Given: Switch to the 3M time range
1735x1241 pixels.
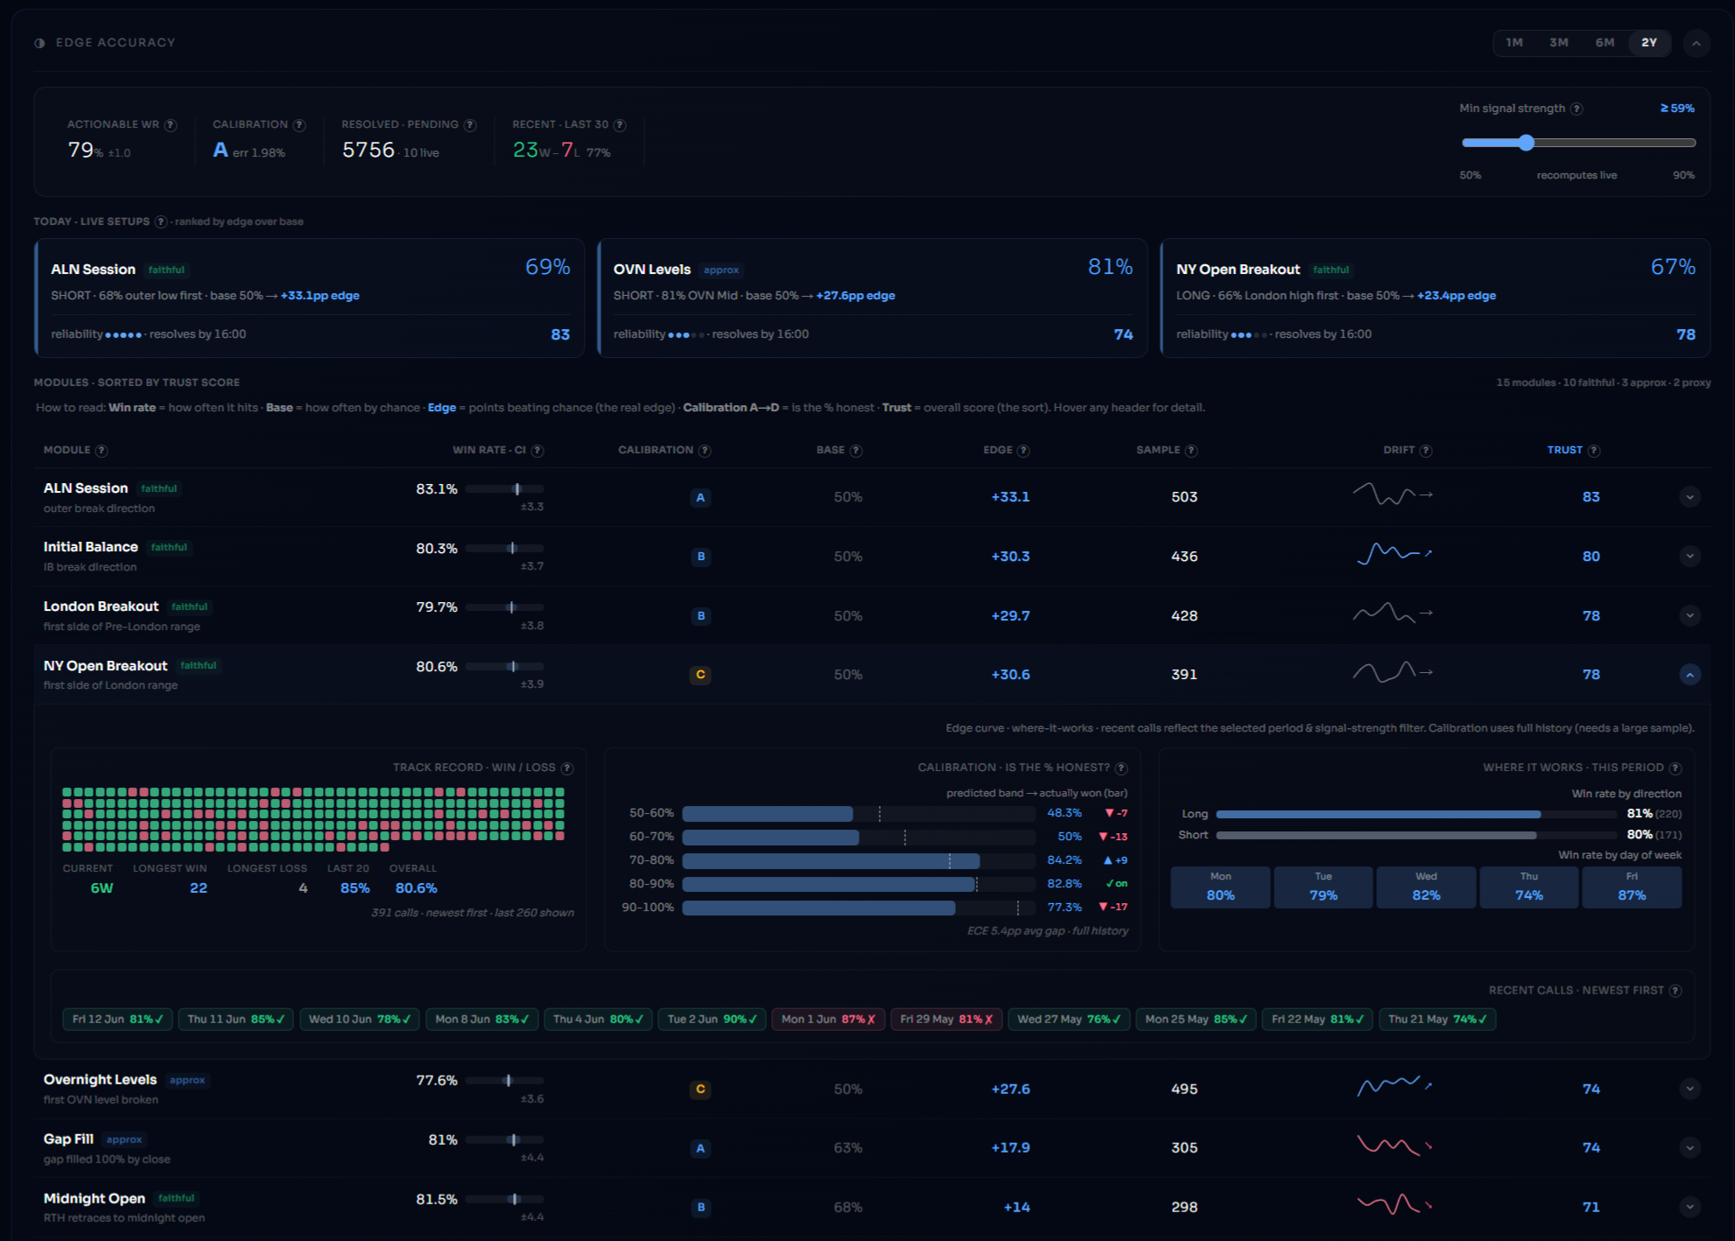Looking at the screenshot, I should point(1559,43).
